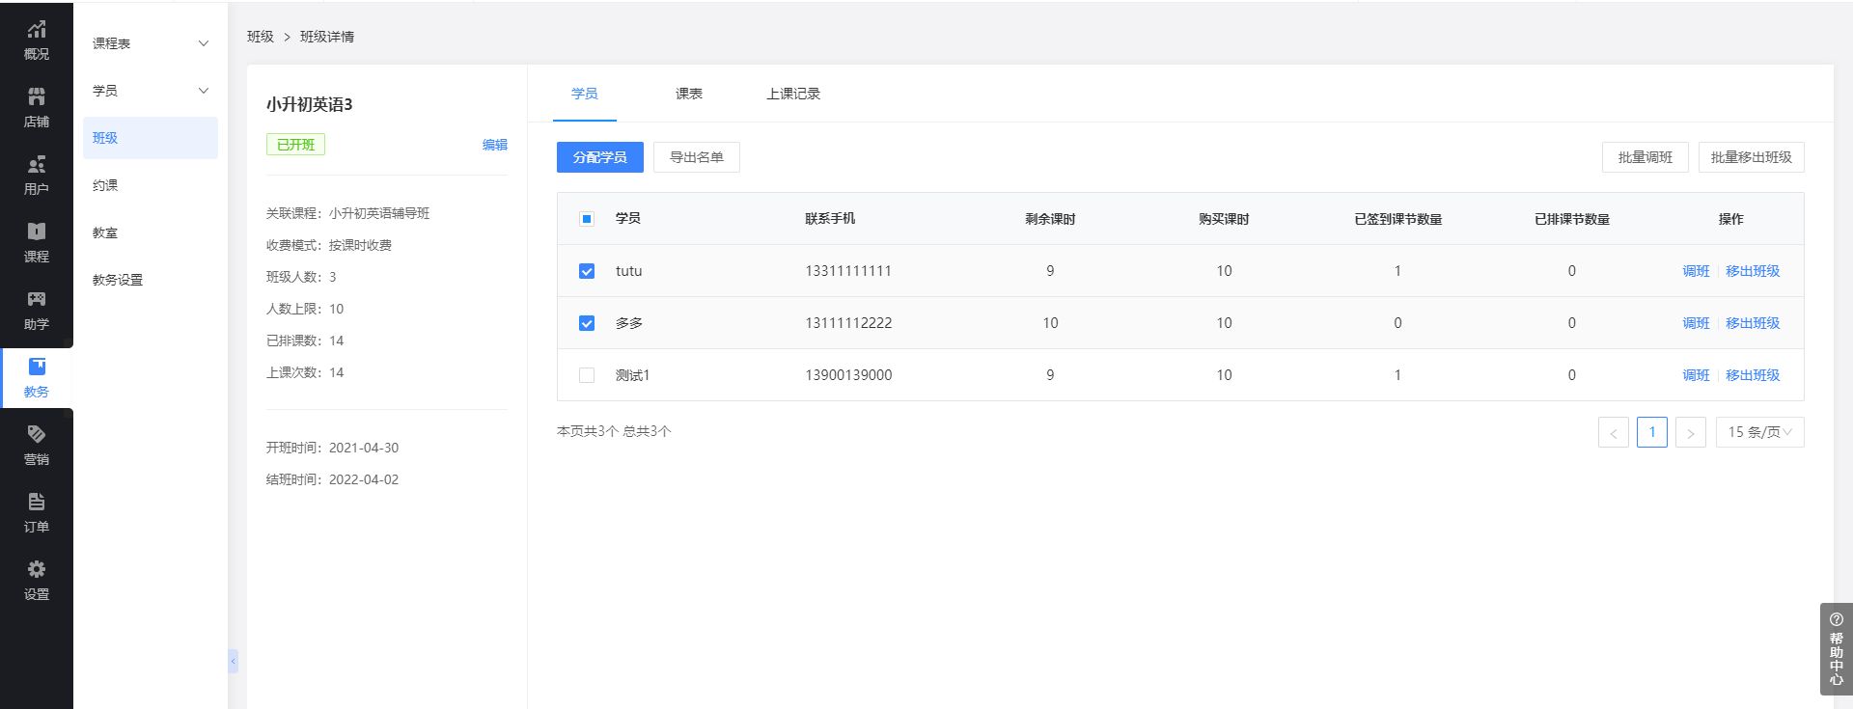
Task: Click 移出班级 for student tutu
Action: point(1753,271)
